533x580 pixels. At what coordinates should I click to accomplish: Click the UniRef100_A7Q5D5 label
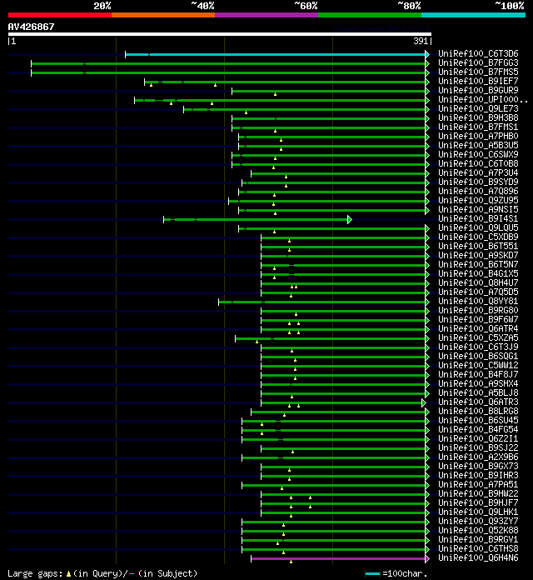tap(478, 292)
